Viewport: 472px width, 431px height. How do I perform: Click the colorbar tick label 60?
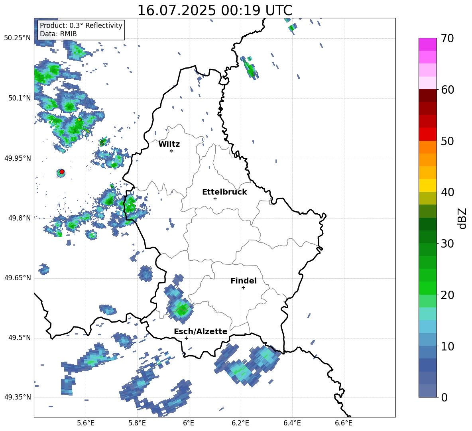(447, 90)
